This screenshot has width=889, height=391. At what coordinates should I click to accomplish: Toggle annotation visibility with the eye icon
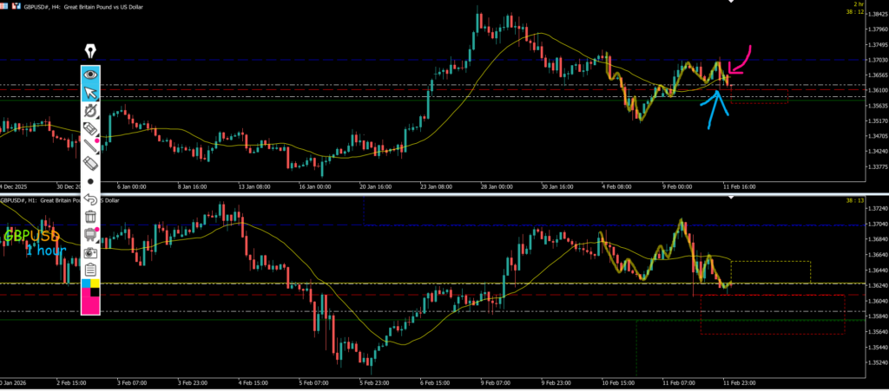tap(90, 75)
